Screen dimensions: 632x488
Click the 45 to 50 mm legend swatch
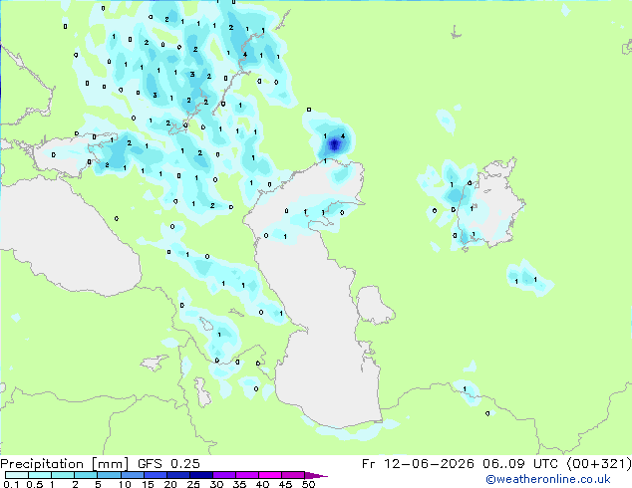click(293, 475)
